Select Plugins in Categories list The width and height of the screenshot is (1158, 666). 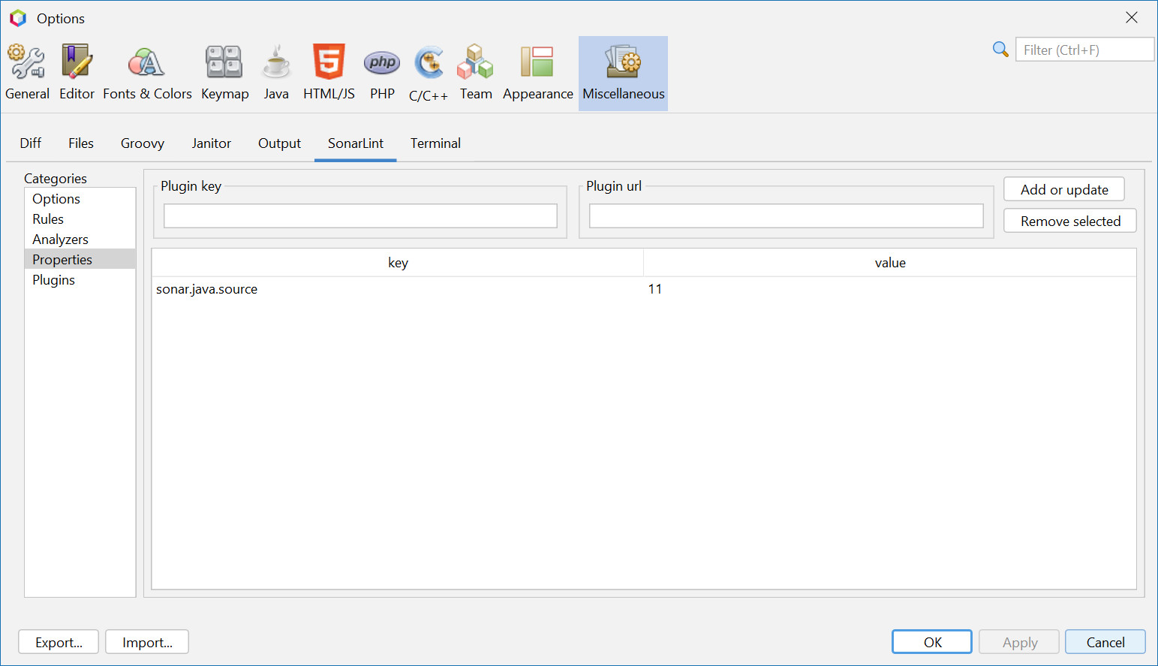point(53,280)
